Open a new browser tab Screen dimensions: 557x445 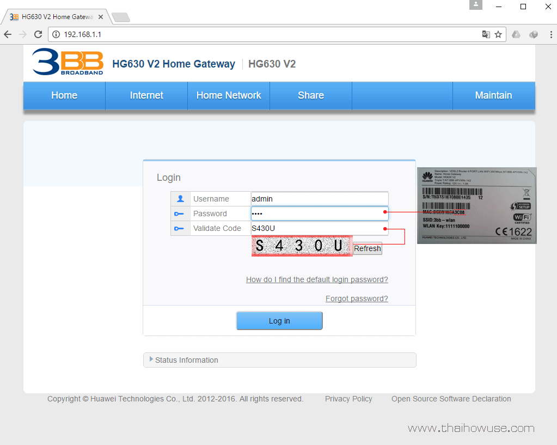[121, 17]
